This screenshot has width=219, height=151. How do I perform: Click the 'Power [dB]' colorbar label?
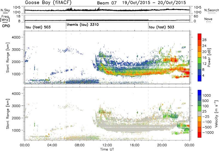click(209, 58)
